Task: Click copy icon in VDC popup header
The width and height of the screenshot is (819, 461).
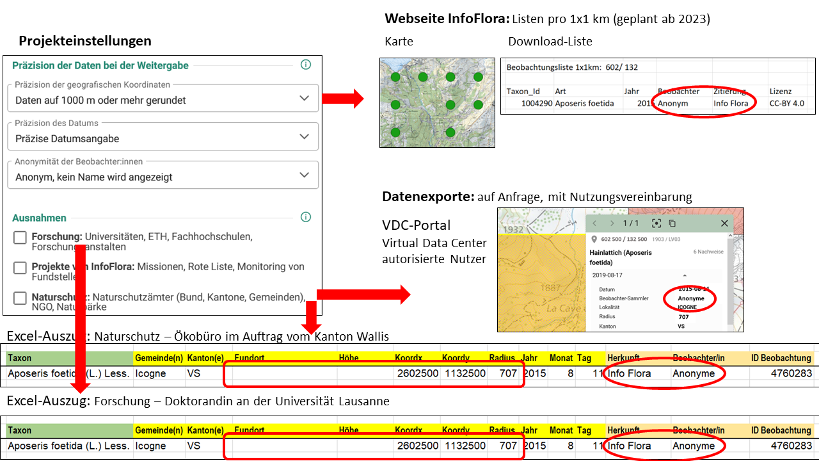Action: coord(672,223)
